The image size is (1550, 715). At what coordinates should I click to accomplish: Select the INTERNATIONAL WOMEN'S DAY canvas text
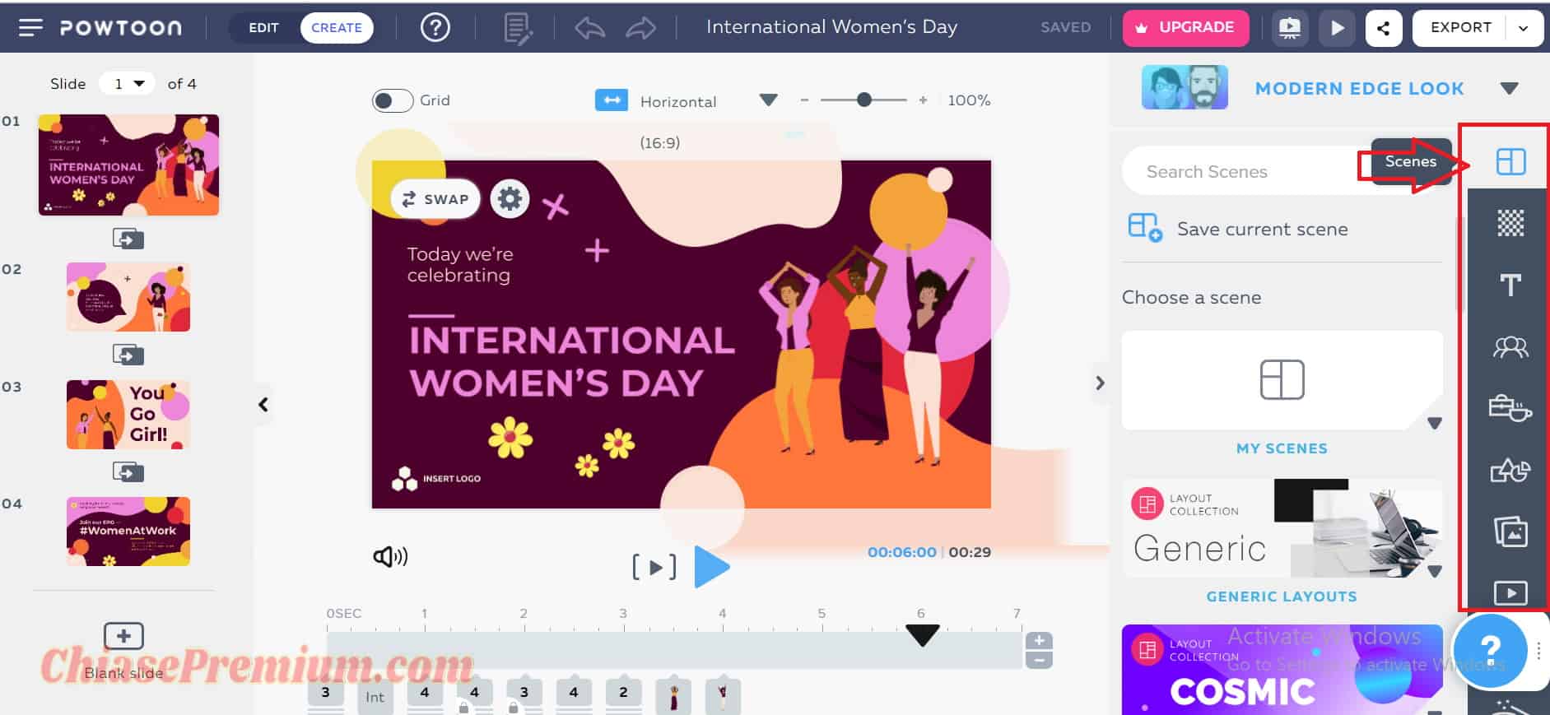[571, 362]
